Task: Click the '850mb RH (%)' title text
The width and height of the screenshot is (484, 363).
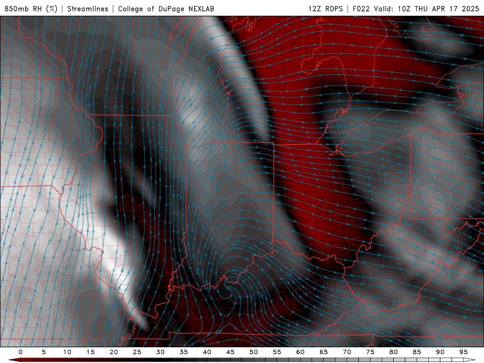Action: click(x=31, y=8)
